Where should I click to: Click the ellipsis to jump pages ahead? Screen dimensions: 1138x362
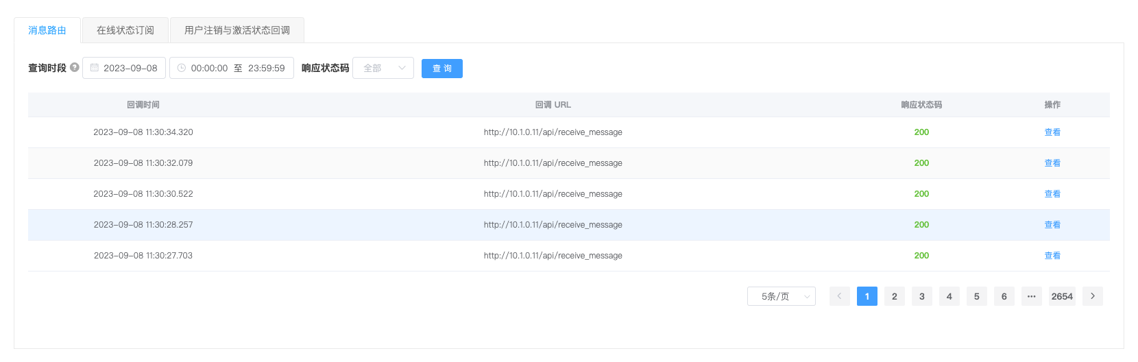click(1031, 296)
